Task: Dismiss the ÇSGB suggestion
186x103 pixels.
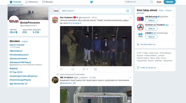Action: point(173,33)
